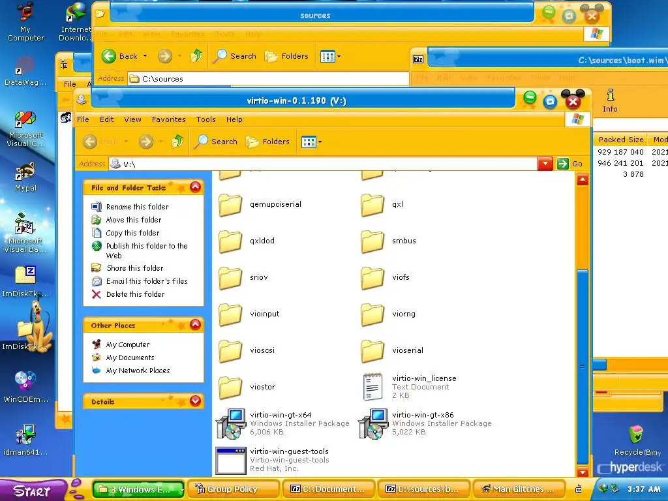This screenshot has height=501, width=668.
Task: Switch to Man Glitches taskbar button
Action: (519, 489)
